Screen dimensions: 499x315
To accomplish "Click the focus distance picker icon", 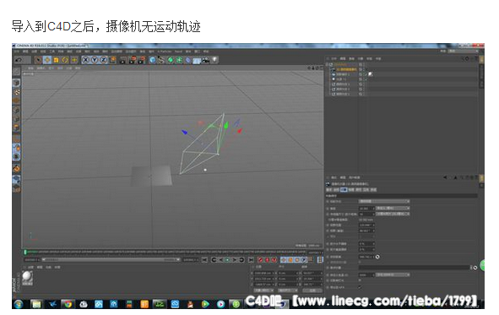I will (377, 257).
